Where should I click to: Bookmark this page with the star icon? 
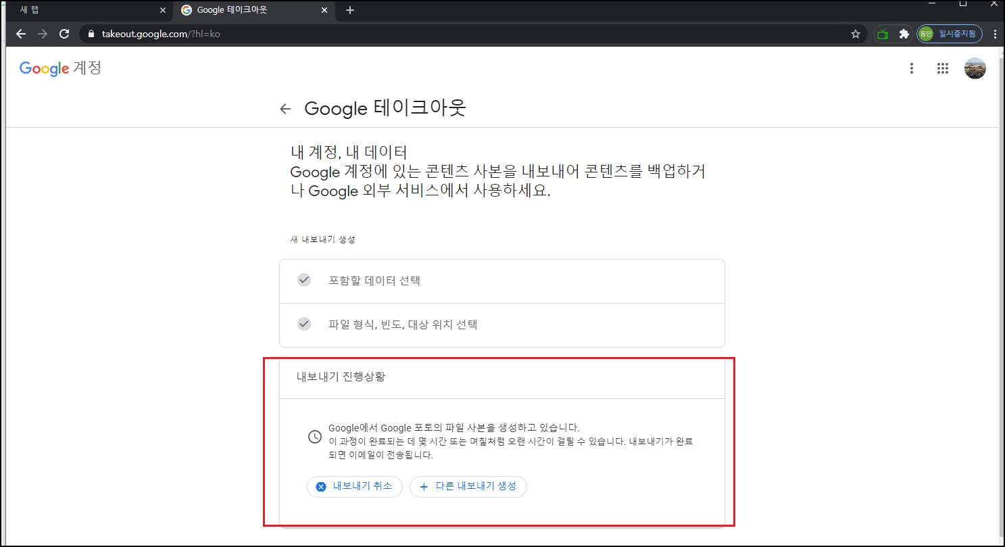click(x=855, y=34)
